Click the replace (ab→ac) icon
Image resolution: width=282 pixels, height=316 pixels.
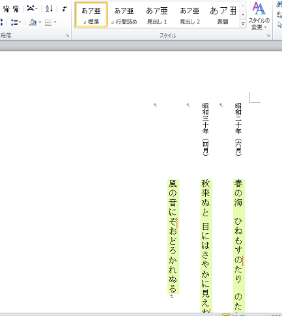[x=279, y=14]
